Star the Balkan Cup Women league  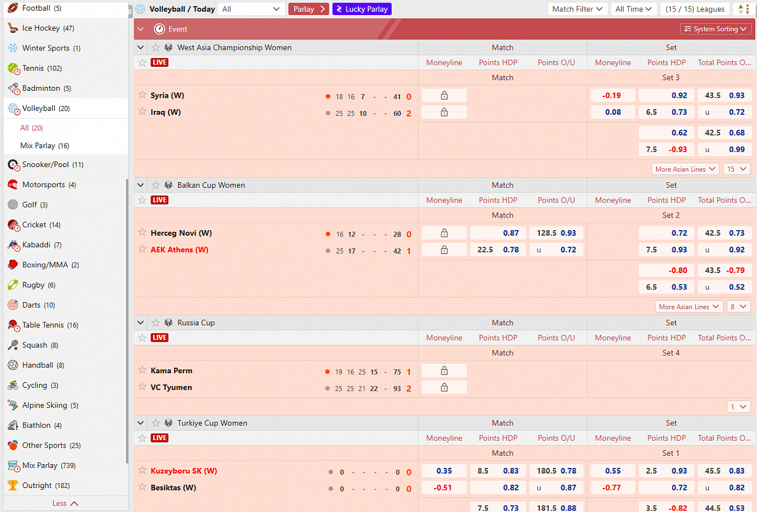tap(155, 185)
